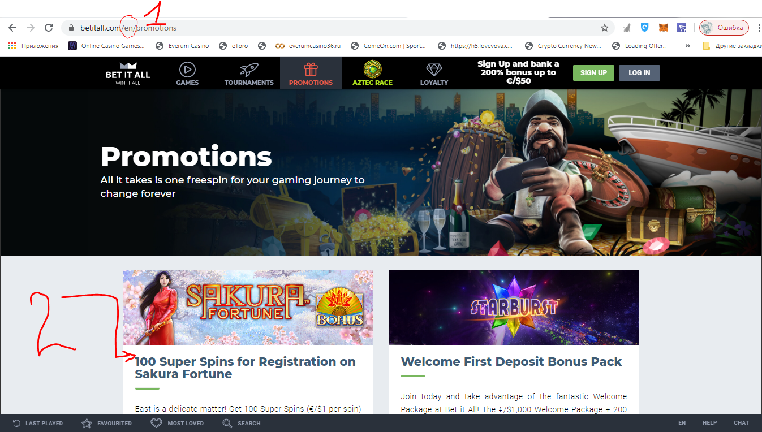The height and width of the screenshot is (432, 762).
Task: Open Help in the bottom bar
Action: [x=709, y=423]
